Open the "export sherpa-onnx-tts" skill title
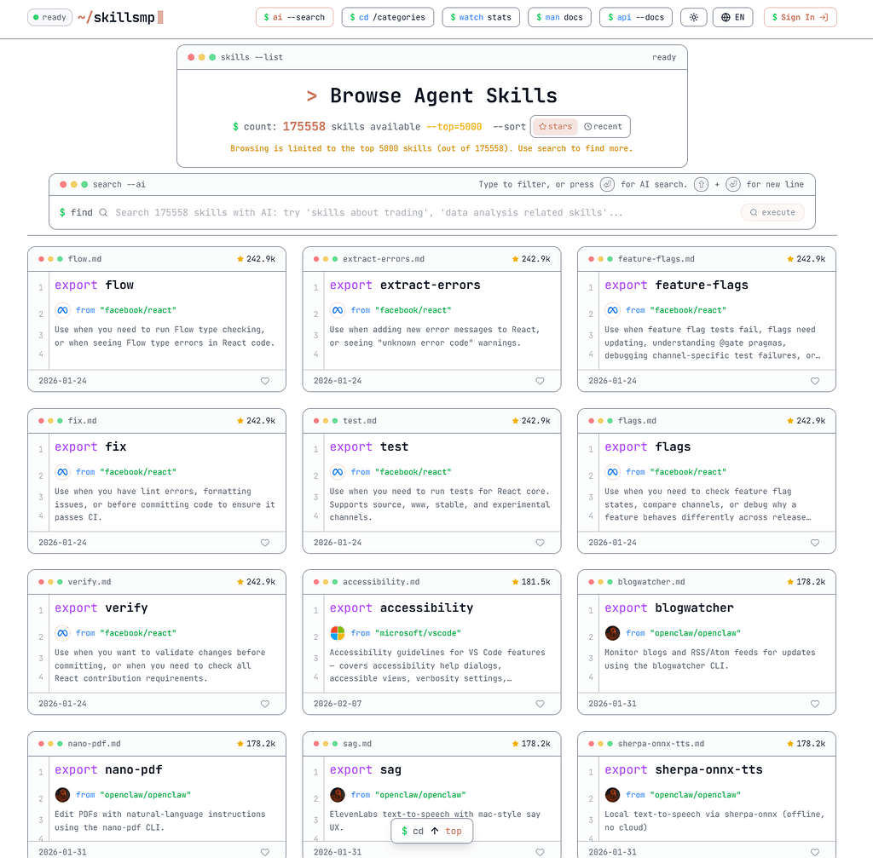The height and width of the screenshot is (858, 873). pyautogui.click(x=684, y=769)
